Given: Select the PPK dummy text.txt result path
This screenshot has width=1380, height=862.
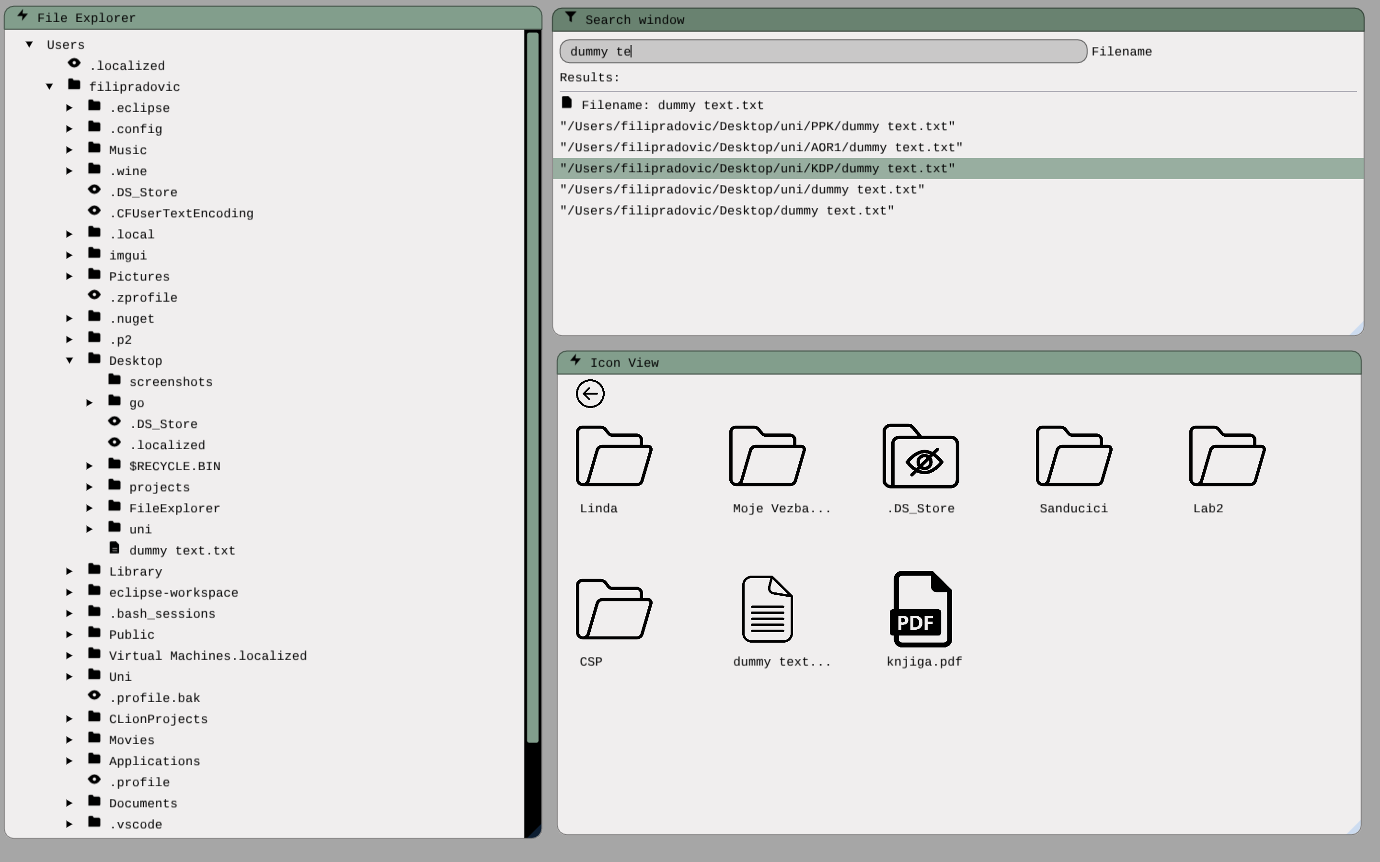Looking at the screenshot, I should click(x=757, y=126).
